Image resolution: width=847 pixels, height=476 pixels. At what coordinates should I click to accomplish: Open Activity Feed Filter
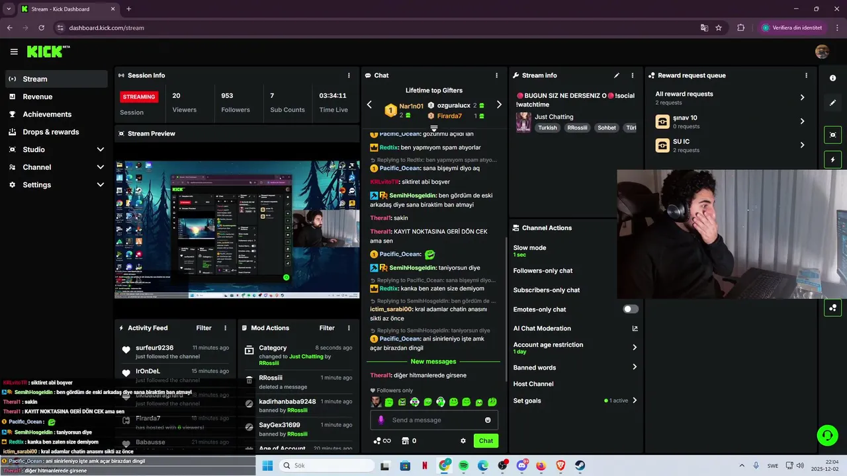(204, 328)
